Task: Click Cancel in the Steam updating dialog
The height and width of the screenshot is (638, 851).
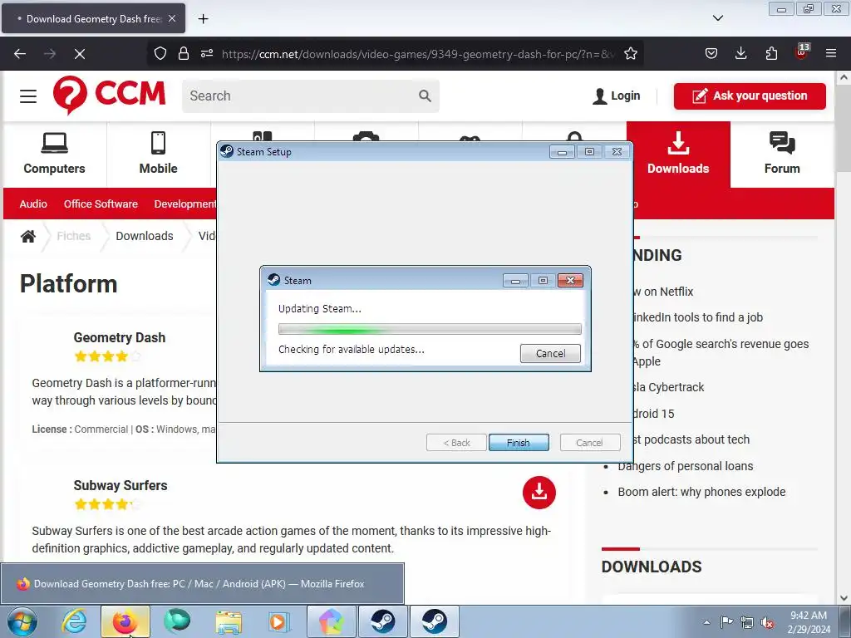Action: click(550, 354)
